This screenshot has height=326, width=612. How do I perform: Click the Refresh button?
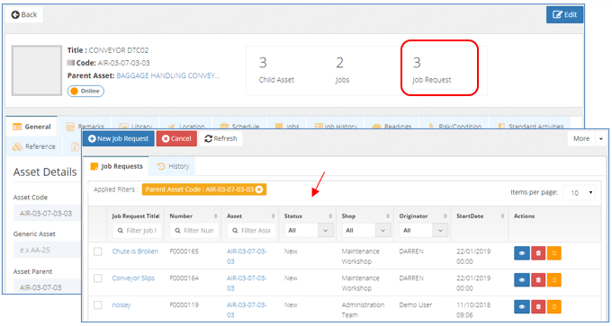tap(220, 138)
